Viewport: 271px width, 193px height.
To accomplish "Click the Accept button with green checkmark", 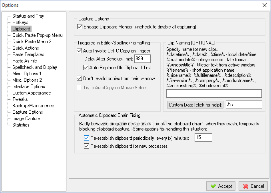I will 221,186.
